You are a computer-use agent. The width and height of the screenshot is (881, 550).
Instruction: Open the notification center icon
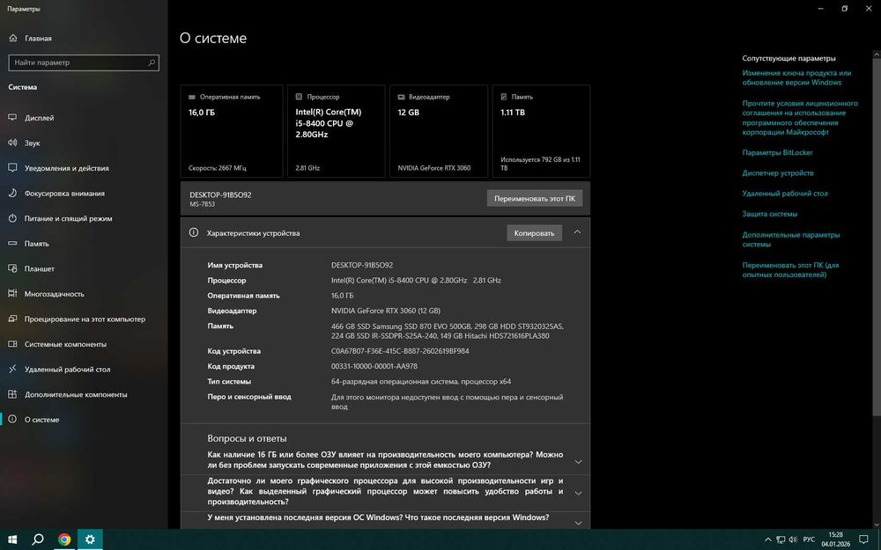[863, 540]
